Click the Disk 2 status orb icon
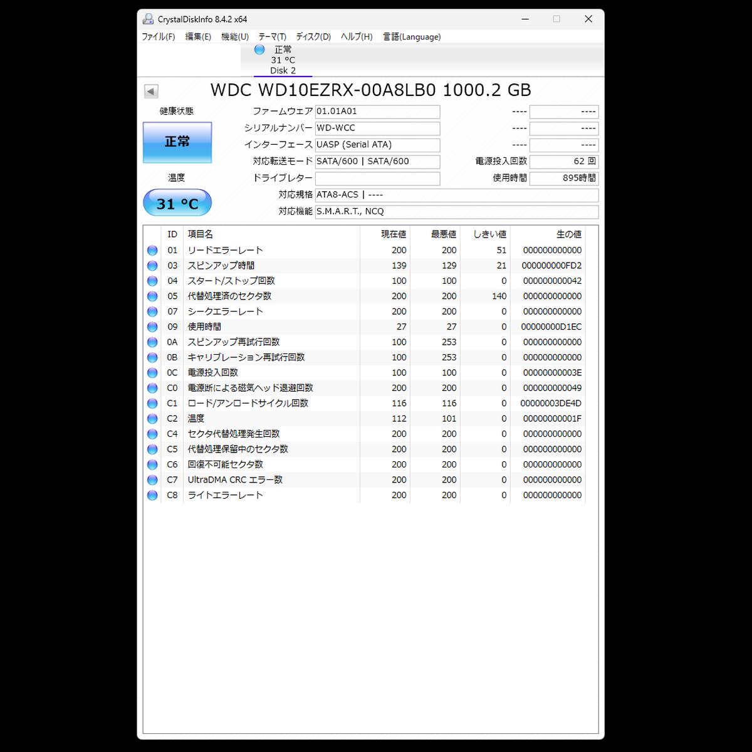The width and height of the screenshot is (752, 752). pos(259,50)
